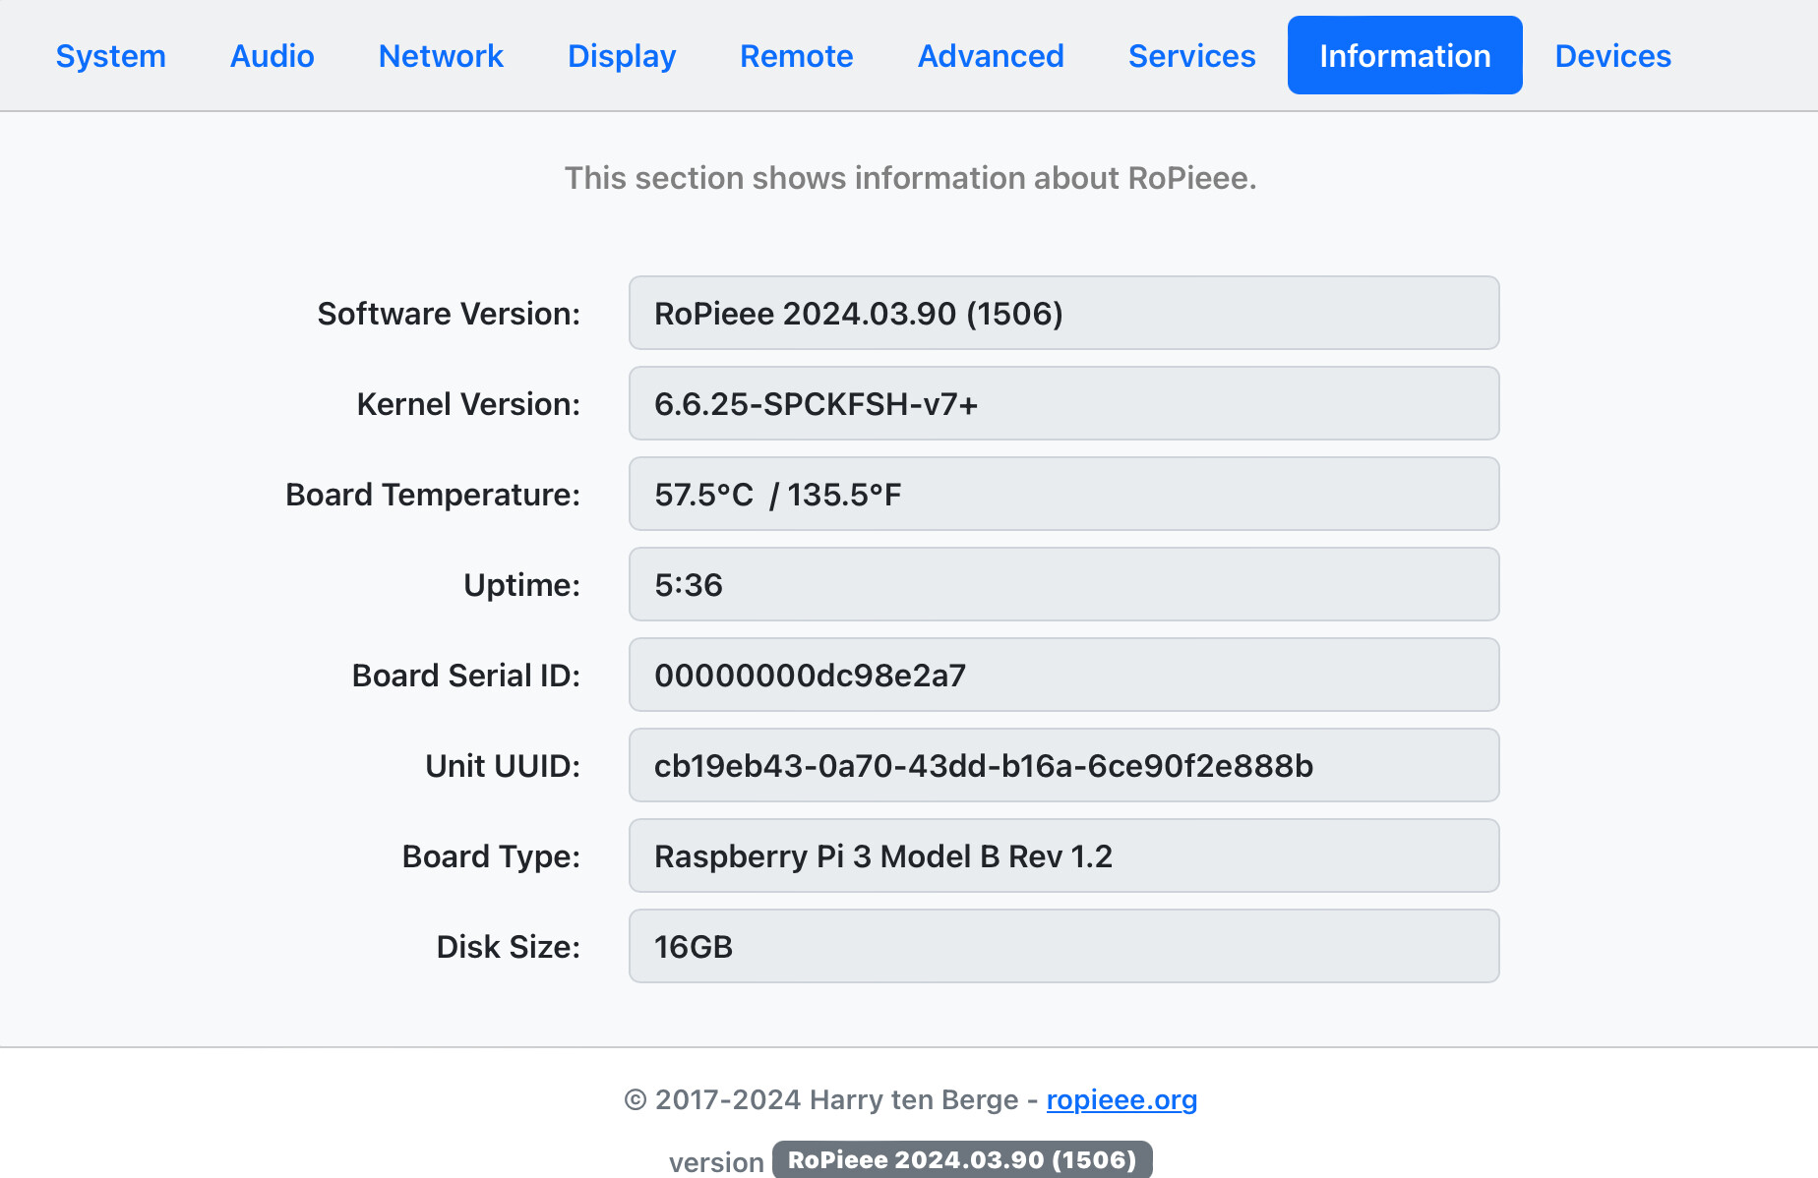Click the 'Kernel Version:' label
This screenshot has height=1178, width=1818.
point(468,404)
